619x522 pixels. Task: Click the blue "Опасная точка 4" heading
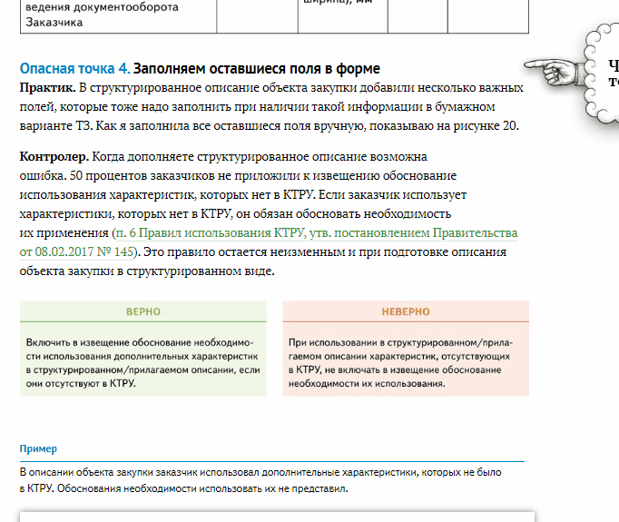click(74, 69)
